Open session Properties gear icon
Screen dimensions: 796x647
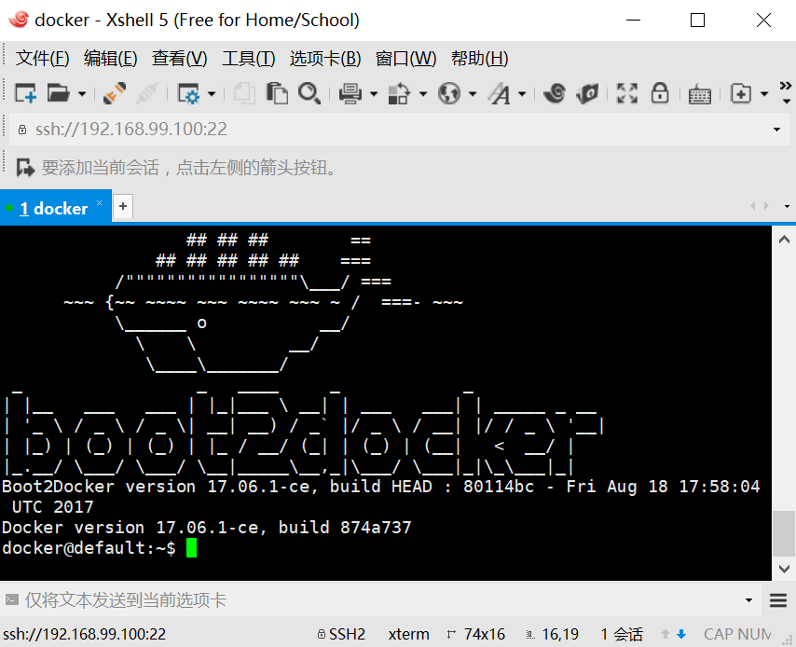(189, 93)
